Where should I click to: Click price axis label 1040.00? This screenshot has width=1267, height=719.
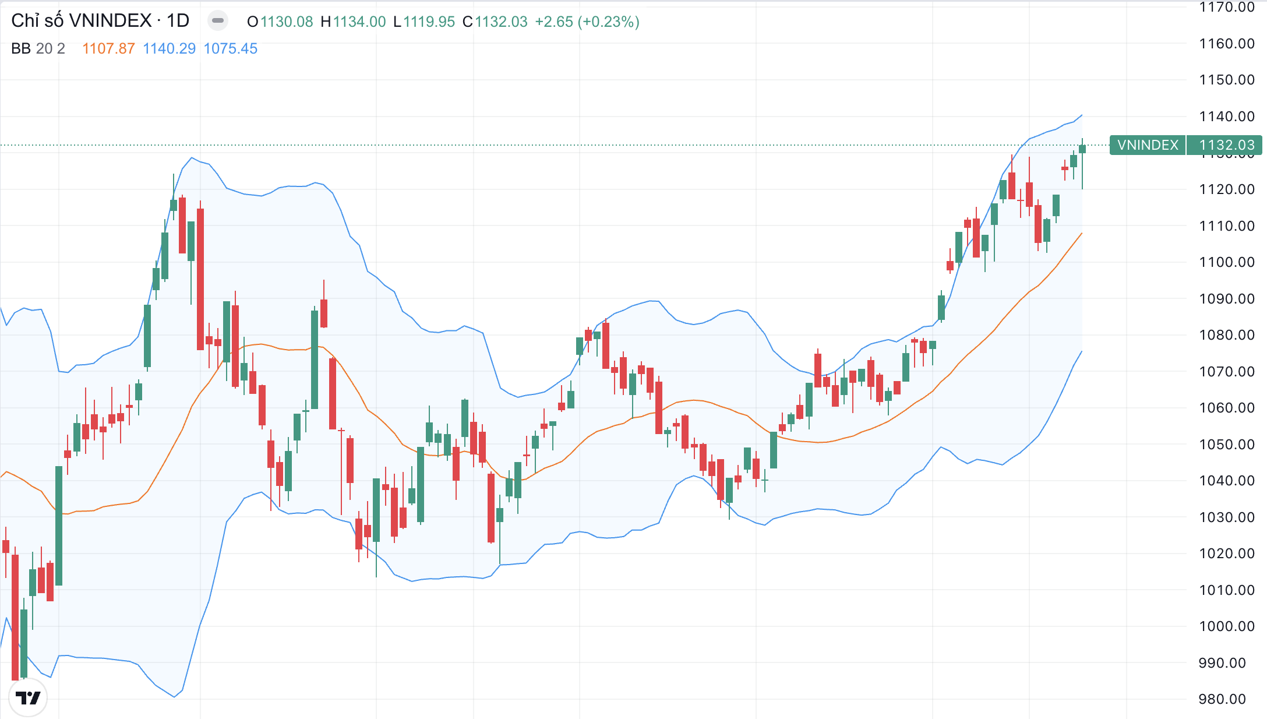click(x=1226, y=481)
